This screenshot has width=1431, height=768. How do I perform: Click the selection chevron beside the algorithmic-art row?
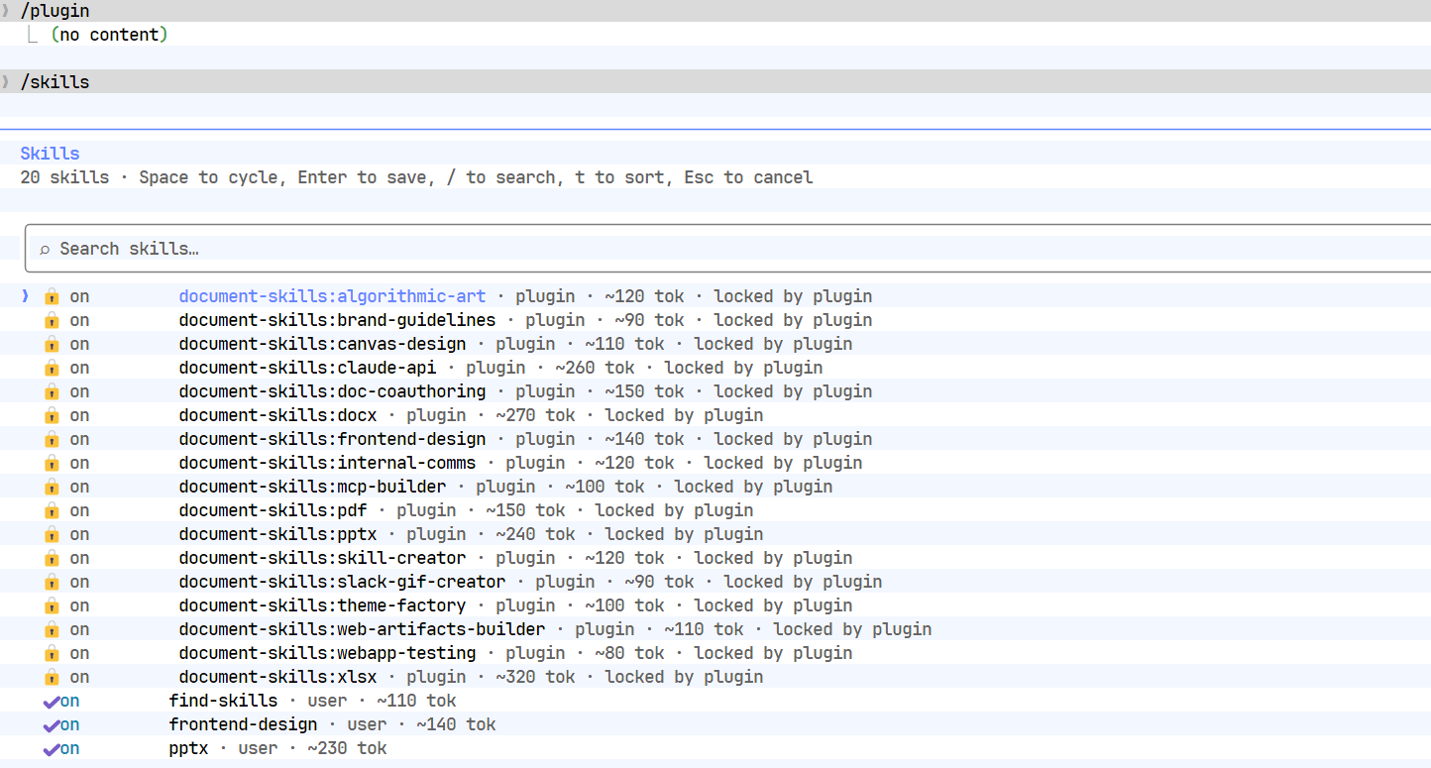[25, 296]
